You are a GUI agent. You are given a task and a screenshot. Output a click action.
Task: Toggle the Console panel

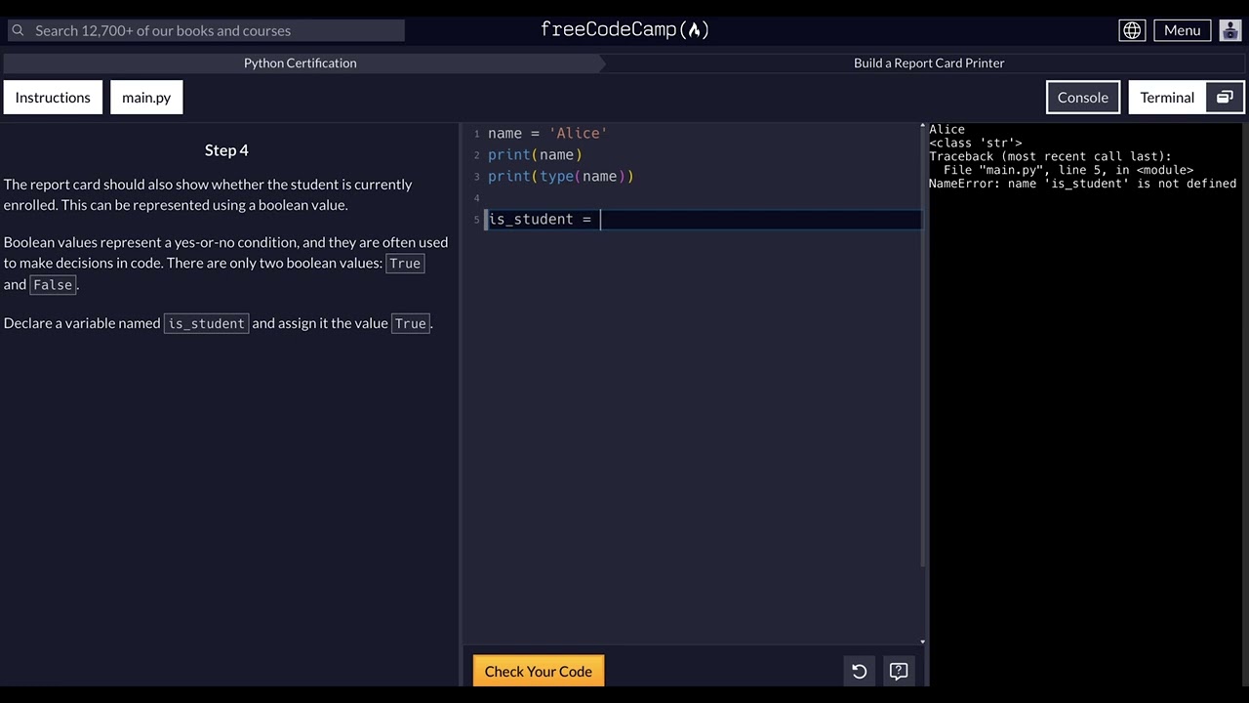pos(1083,98)
